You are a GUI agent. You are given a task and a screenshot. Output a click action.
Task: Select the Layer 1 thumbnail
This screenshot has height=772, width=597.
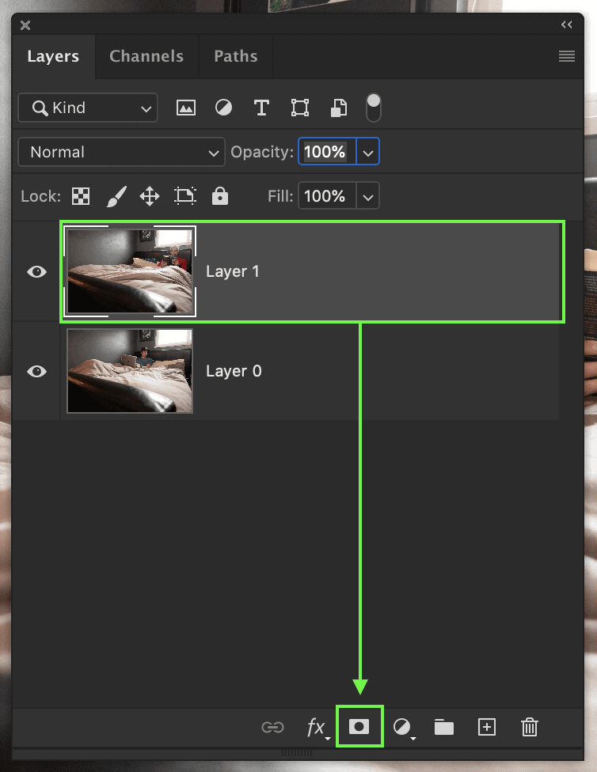(x=130, y=271)
